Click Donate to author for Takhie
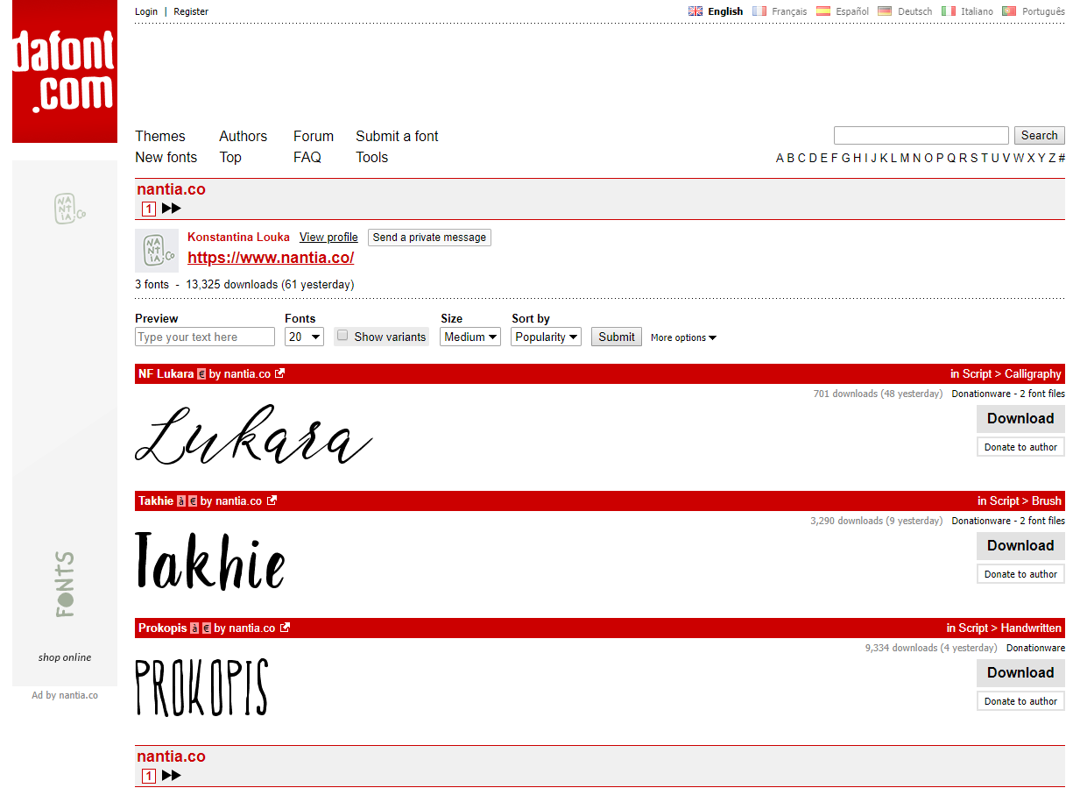The width and height of the screenshot is (1066, 788). (x=1020, y=574)
